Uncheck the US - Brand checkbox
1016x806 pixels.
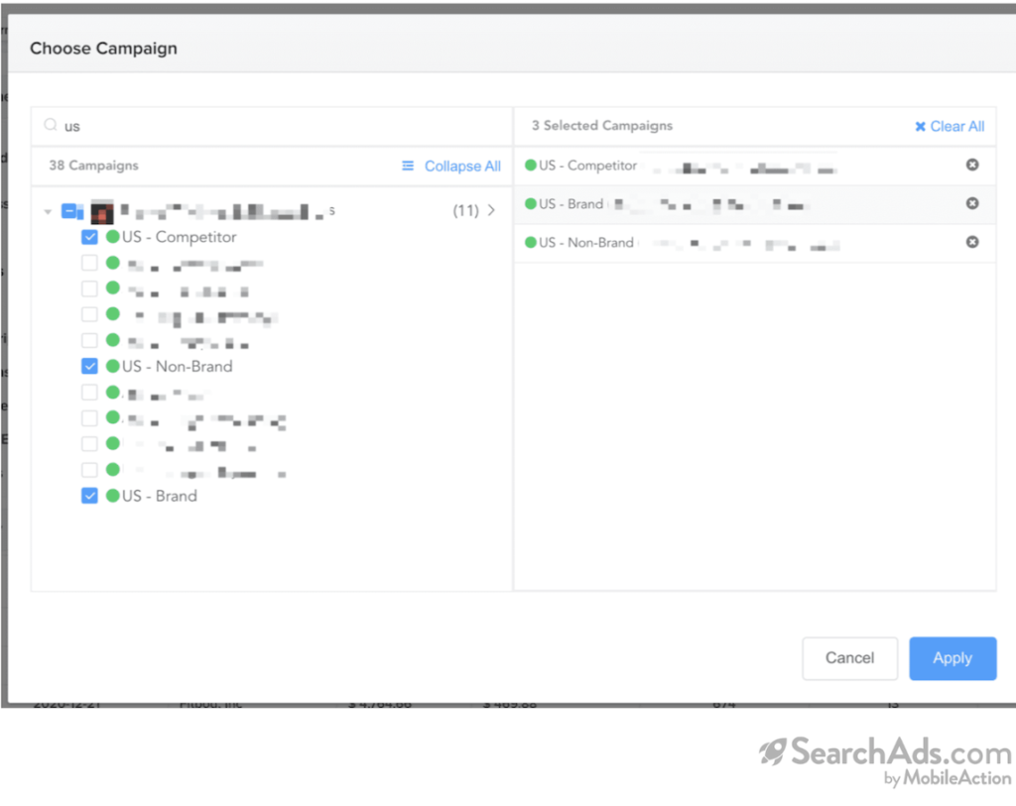89,496
